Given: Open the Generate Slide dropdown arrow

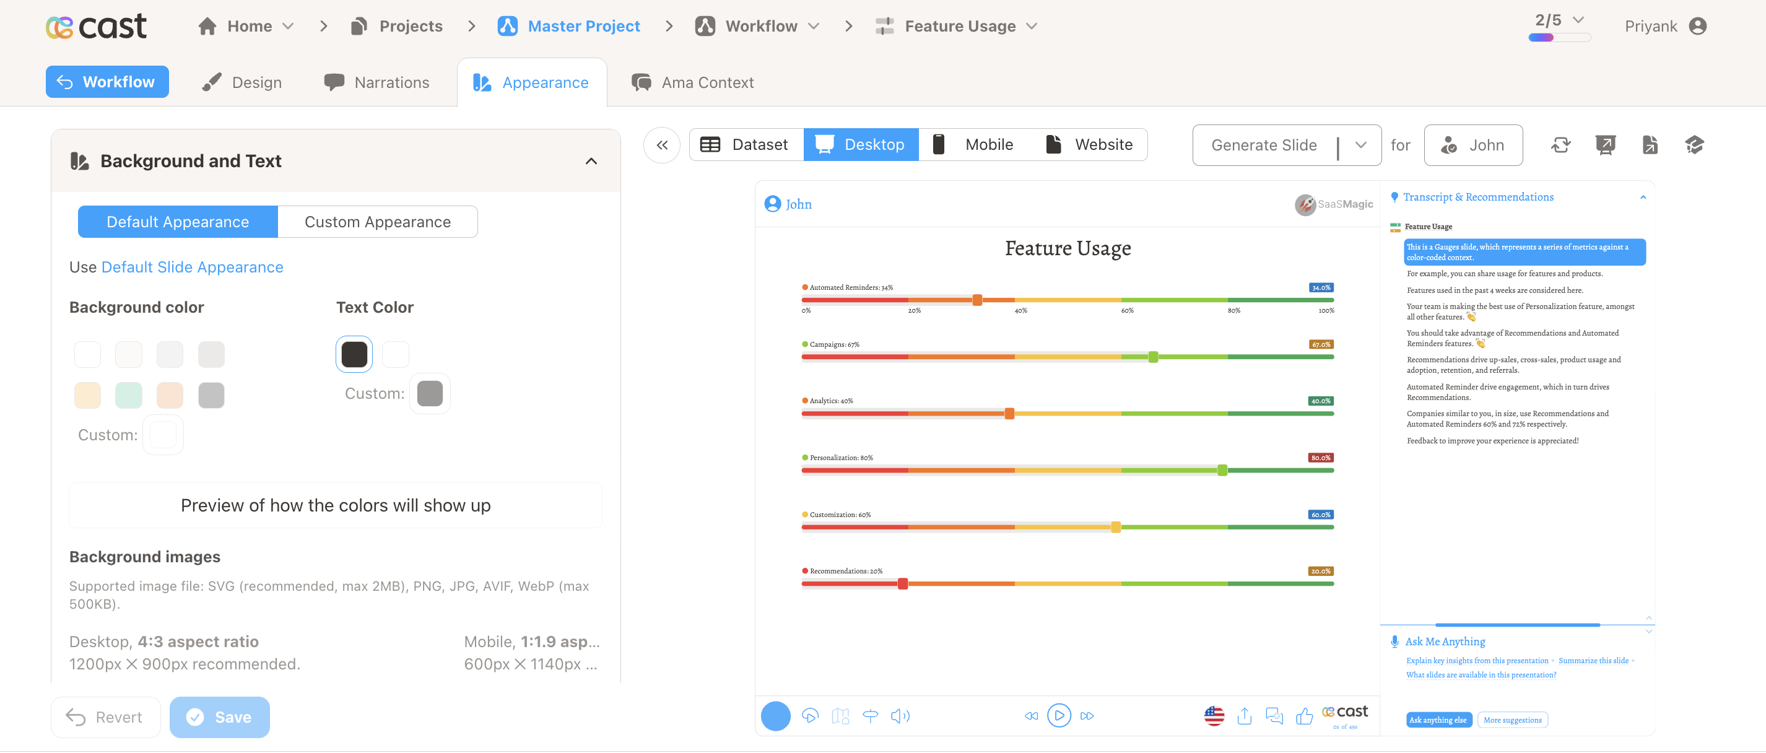Looking at the screenshot, I should coord(1361,145).
